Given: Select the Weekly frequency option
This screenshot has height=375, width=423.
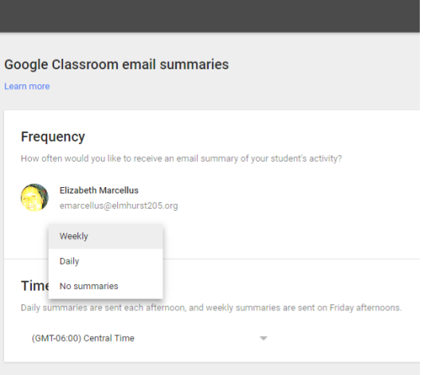Looking at the screenshot, I should pyautogui.click(x=105, y=236).
